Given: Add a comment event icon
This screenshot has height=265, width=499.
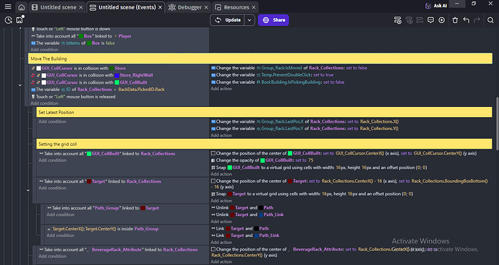Looking at the screenshot, I should (430, 20).
